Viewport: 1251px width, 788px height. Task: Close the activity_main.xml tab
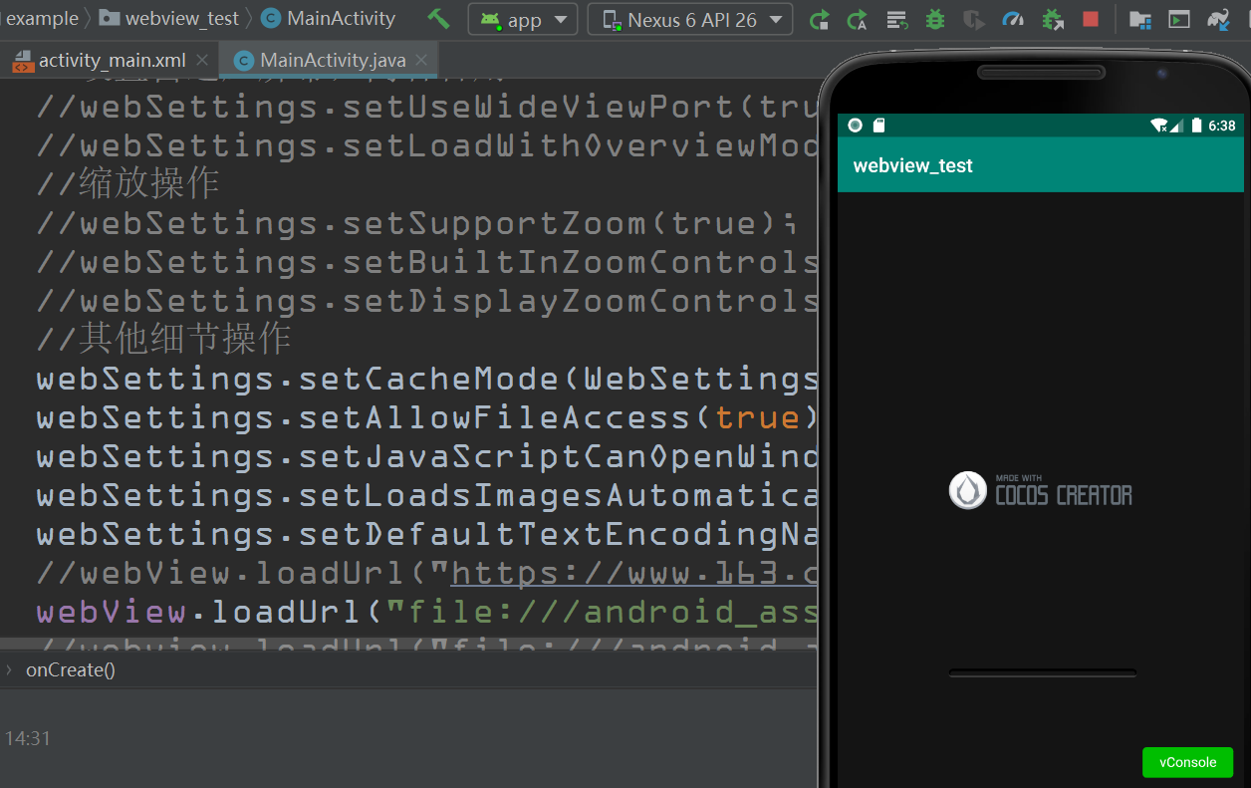[x=203, y=61]
